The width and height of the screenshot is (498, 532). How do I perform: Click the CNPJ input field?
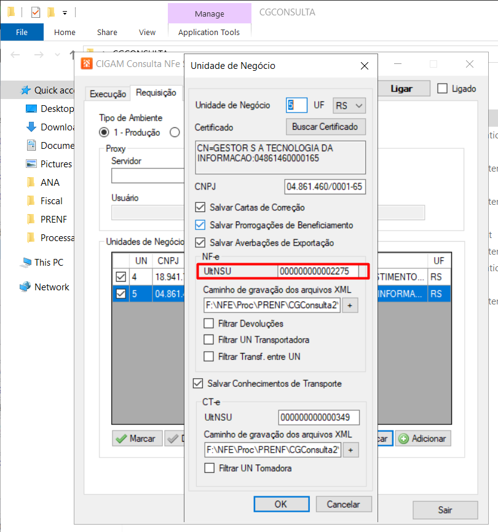coord(325,186)
